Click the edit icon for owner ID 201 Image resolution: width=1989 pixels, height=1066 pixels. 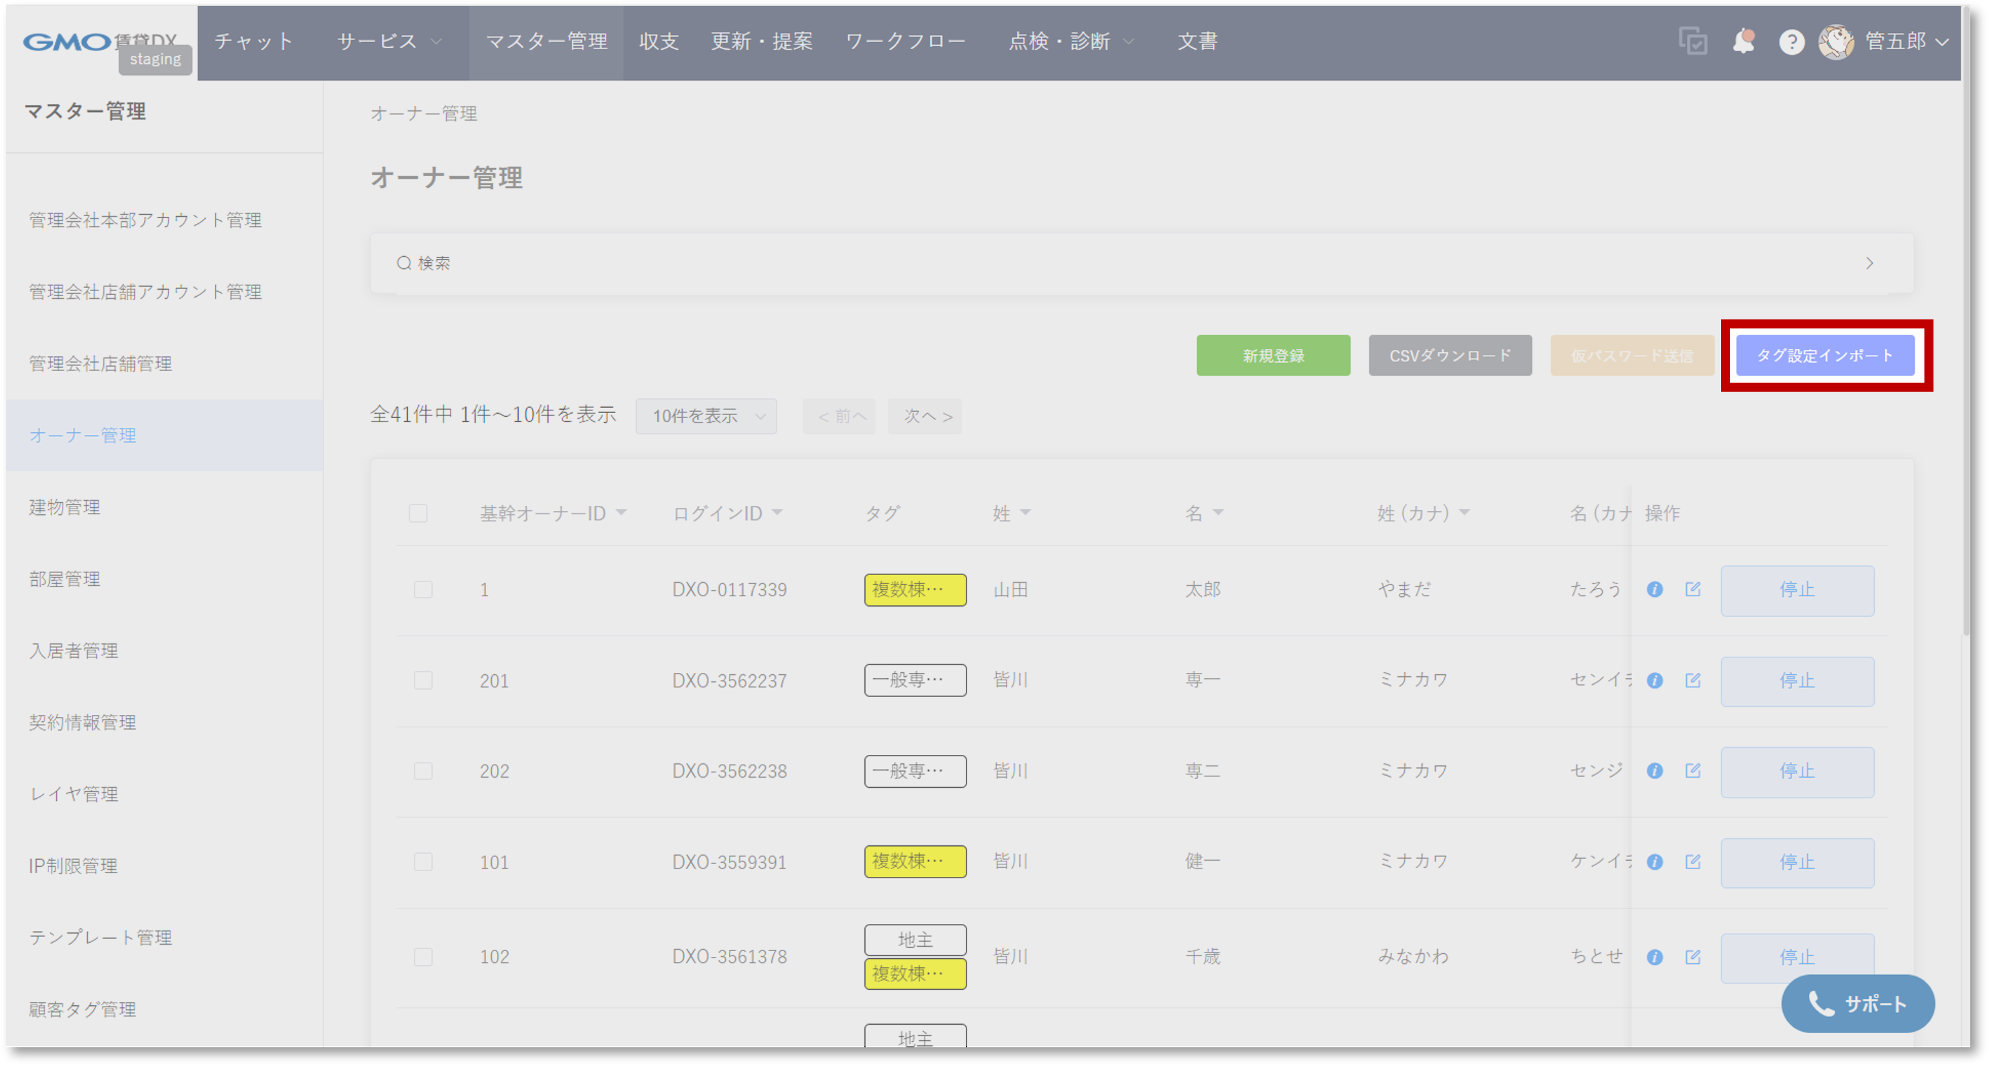point(1693,680)
